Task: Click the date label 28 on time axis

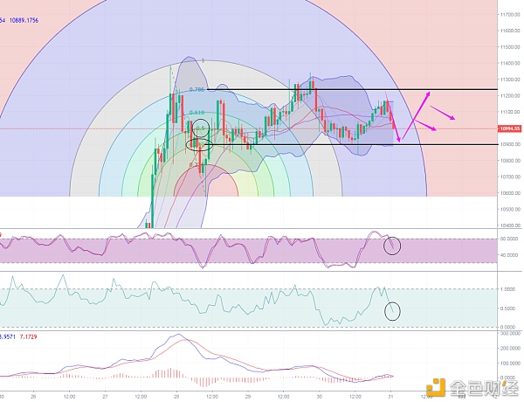Action: 176,396
